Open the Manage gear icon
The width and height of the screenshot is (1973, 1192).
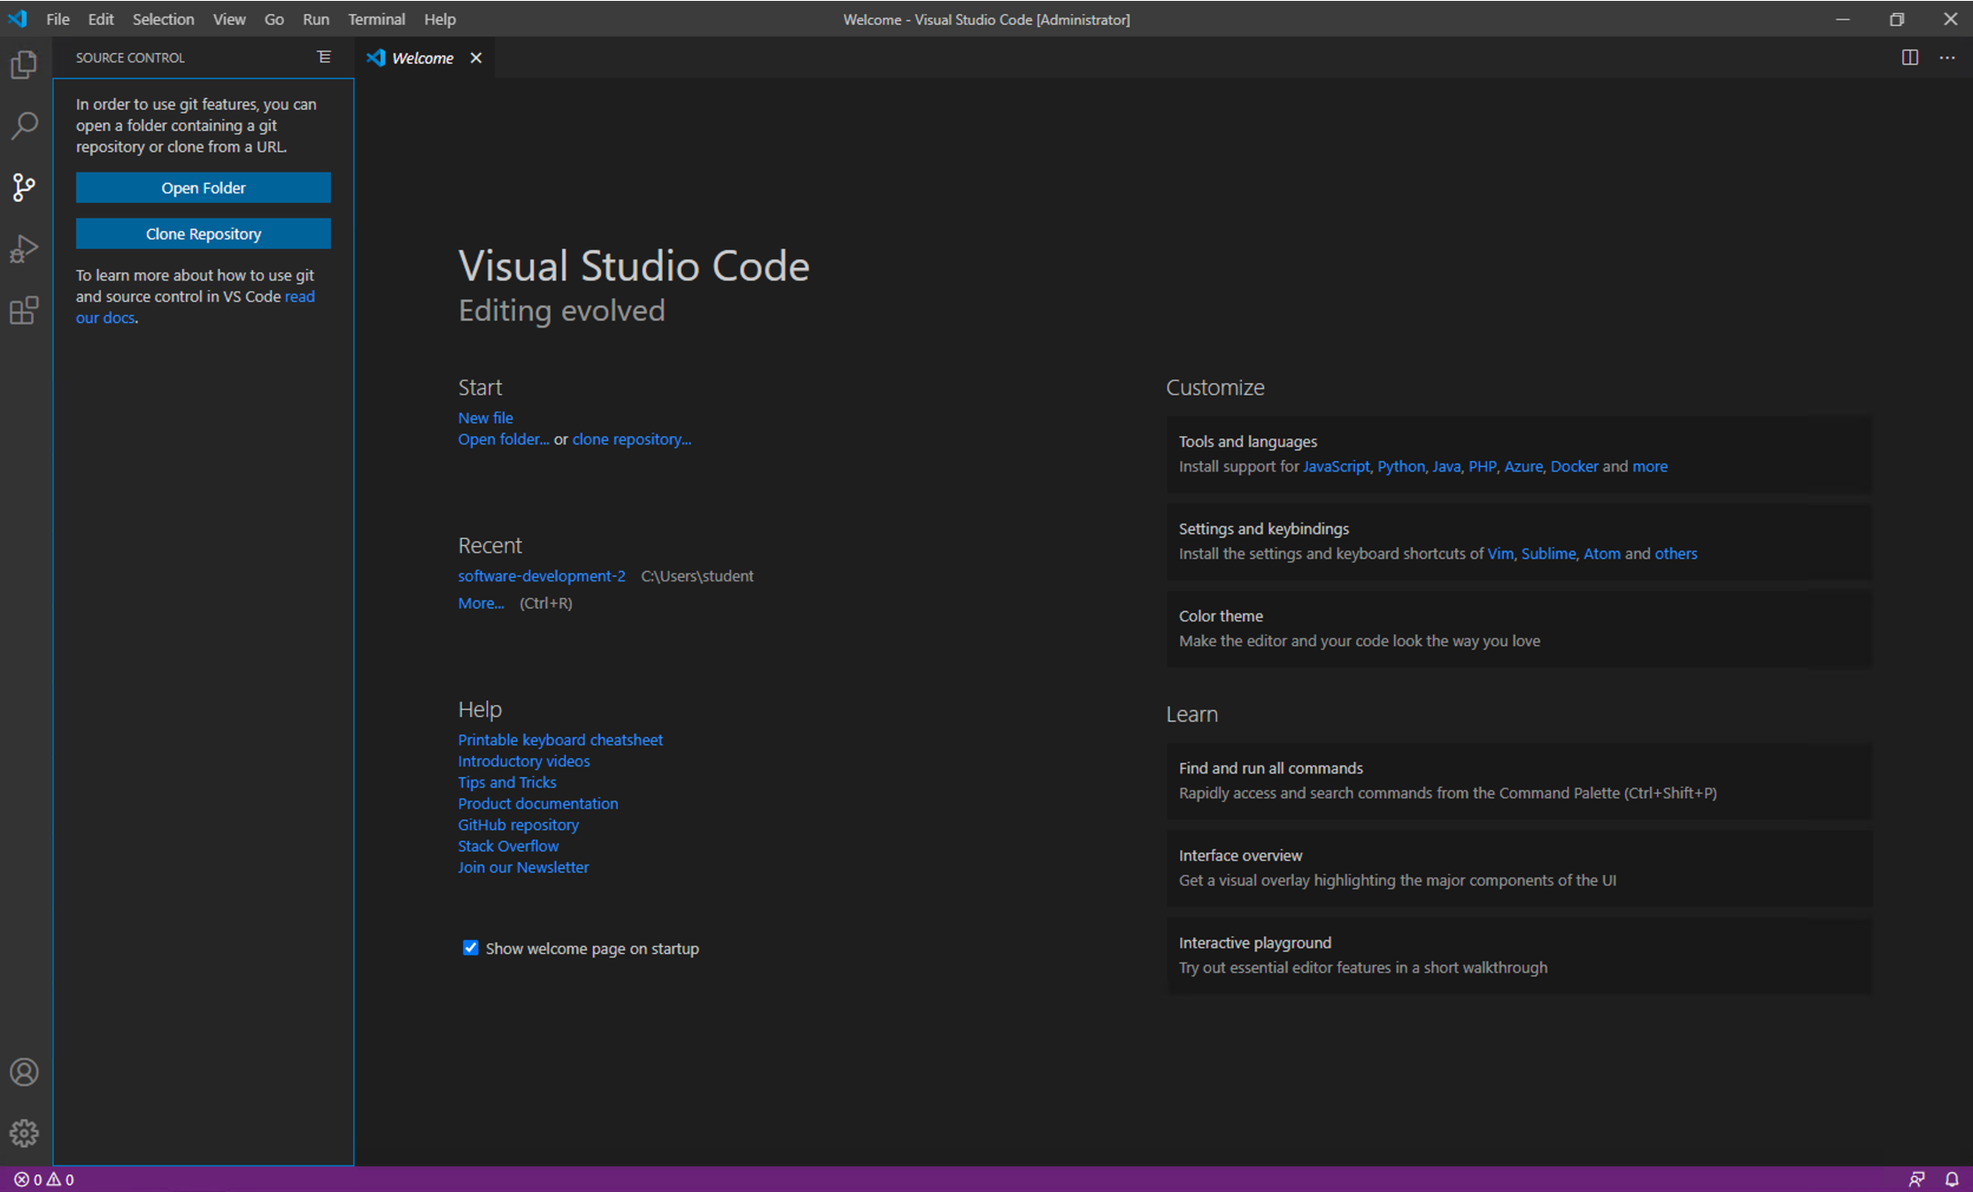point(24,1133)
